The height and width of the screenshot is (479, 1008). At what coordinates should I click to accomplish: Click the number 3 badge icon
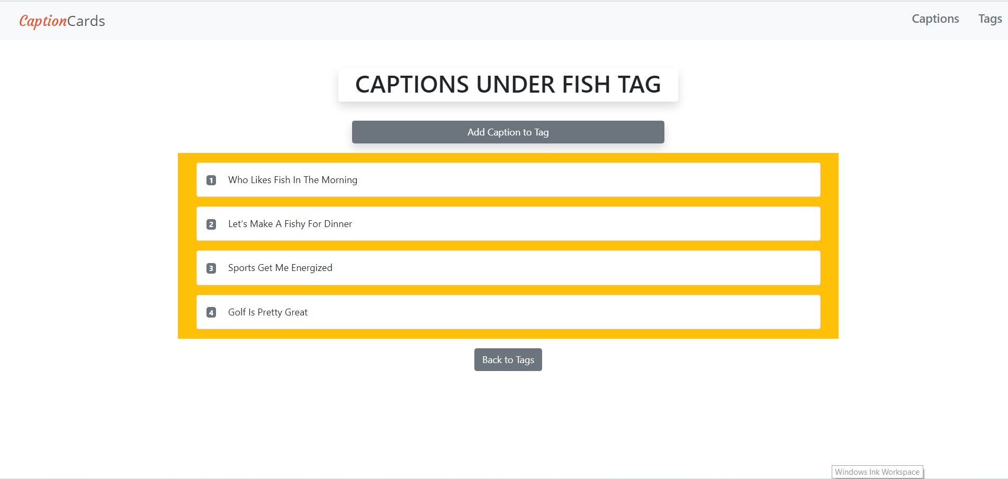(x=211, y=268)
